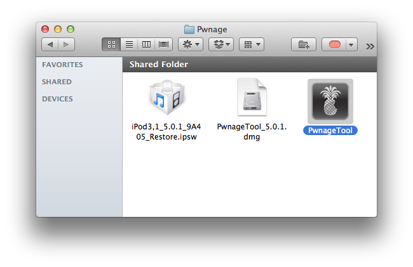This screenshot has width=413, height=267.
Task: Go forward to the next folder
Action: tap(66, 45)
